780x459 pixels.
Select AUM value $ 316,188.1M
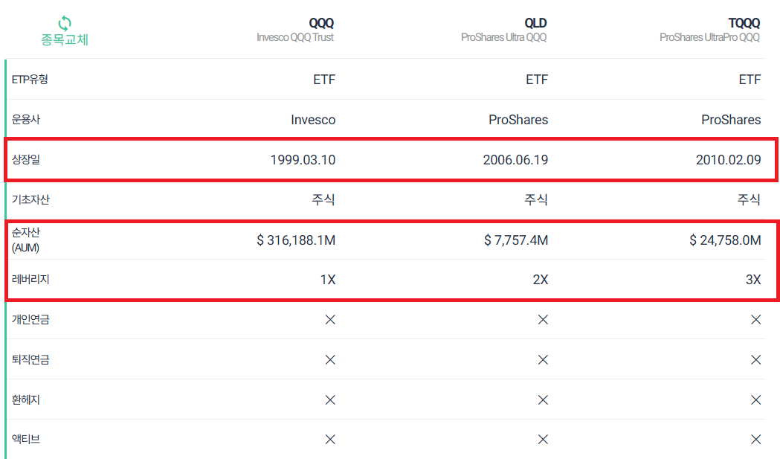[x=296, y=240]
